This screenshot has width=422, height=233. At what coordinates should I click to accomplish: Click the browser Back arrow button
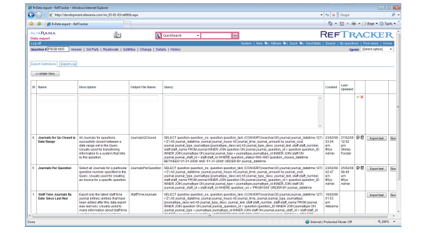tap(31, 15)
